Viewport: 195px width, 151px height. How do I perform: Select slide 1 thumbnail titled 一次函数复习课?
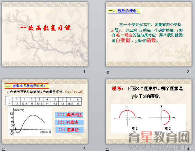click(x=45, y=34)
